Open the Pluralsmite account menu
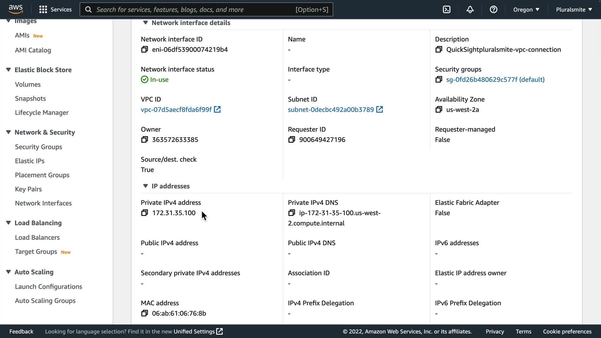601x338 pixels. [x=574, y=9]
